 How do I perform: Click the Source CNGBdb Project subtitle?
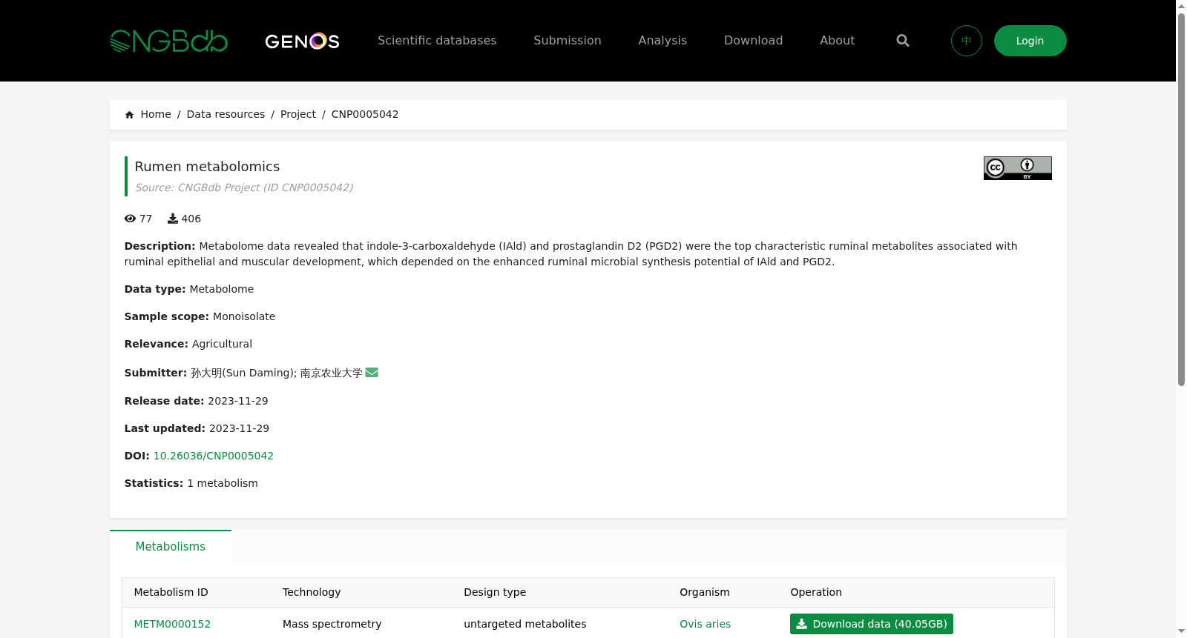244,187
